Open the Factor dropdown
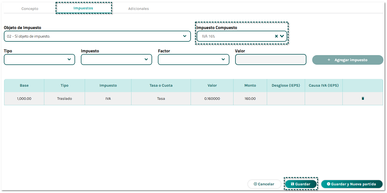Image resolution: width=387 pixels, height=193 pixels. click(194, 59)
